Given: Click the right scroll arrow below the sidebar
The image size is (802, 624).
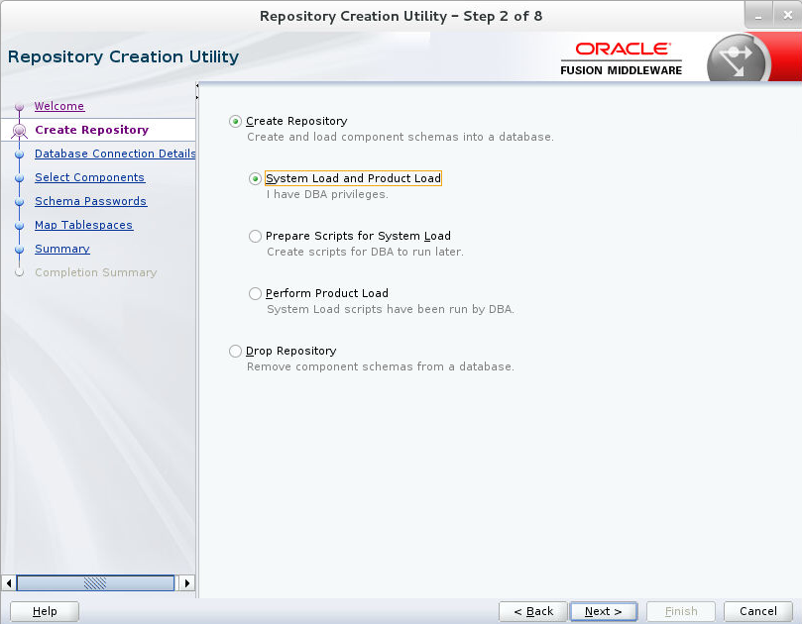Looking at the screenshot, I should 186,583.
